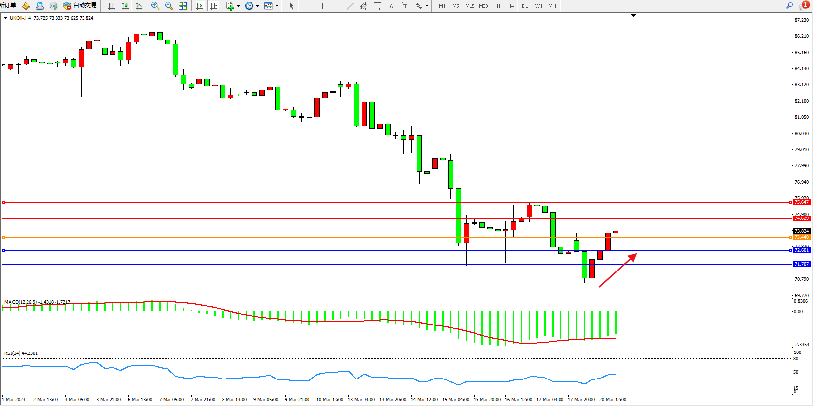813x406 pixels.
Task: Switch chart to candlestick mode
Action: 125,6
